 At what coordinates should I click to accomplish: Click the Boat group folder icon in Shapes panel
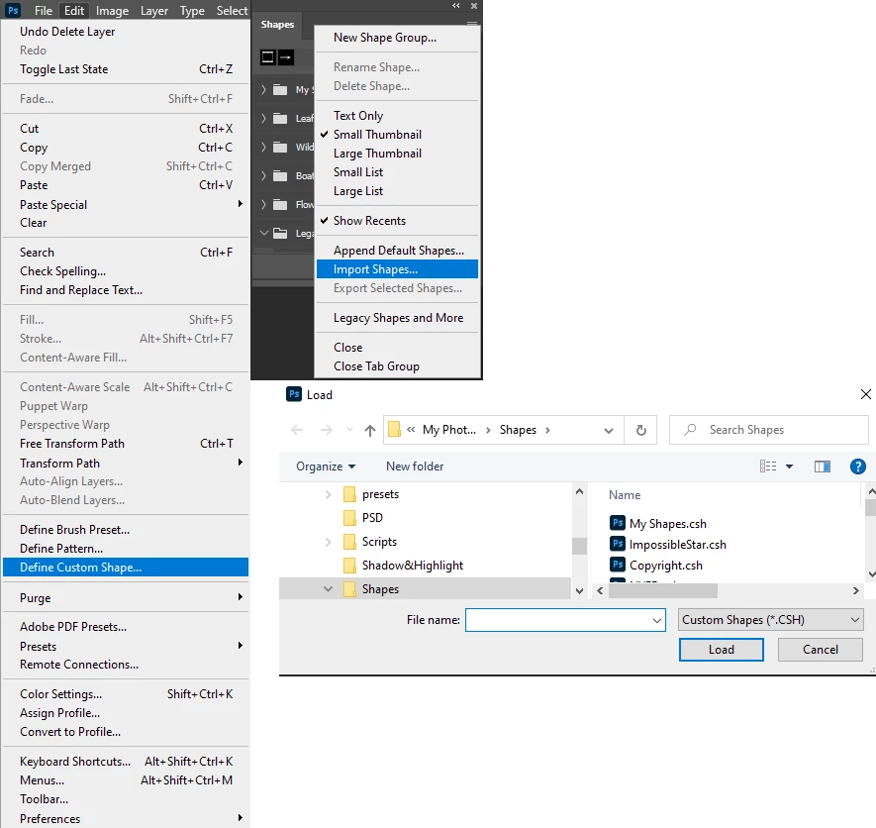(x=280, y=175)
